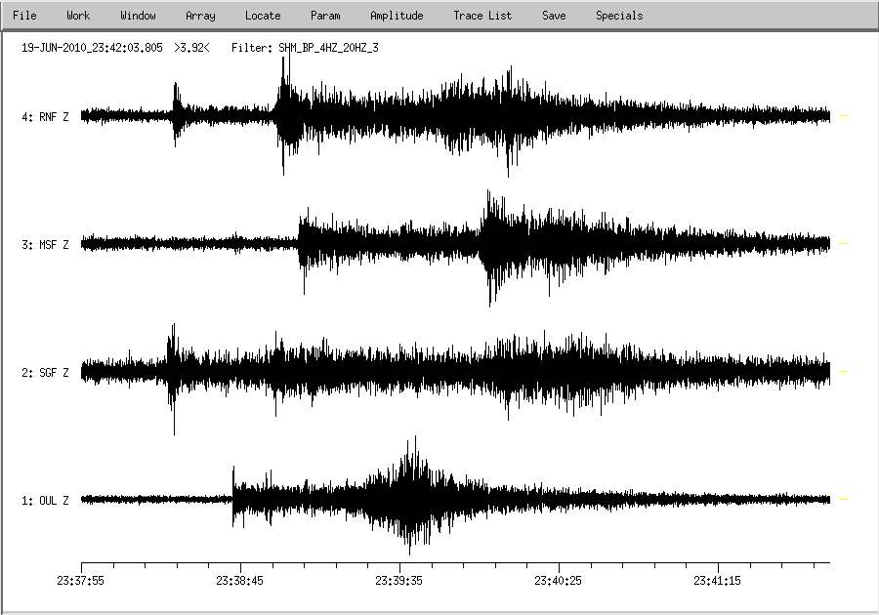Screen dimensions: 879x615
Task: Open the Amplitude menu
Action: coord(397,16)
